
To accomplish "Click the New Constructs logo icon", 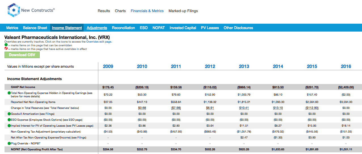I will (x=13, y=10).
